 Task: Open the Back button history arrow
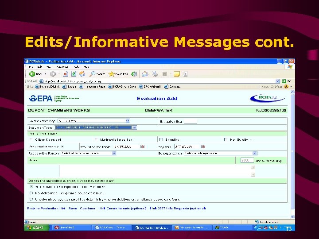point(45,74)
